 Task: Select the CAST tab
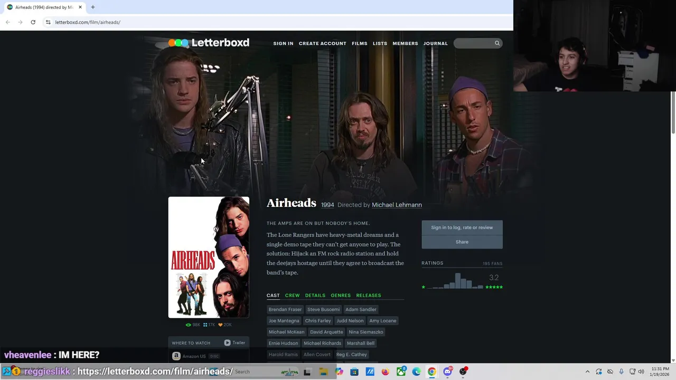pos(273,296)
